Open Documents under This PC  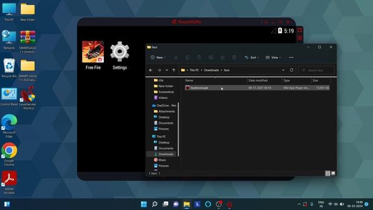(164, 148)
